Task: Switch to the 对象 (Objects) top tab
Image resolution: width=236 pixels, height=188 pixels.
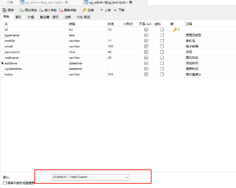Action: [x=10, y=2]
